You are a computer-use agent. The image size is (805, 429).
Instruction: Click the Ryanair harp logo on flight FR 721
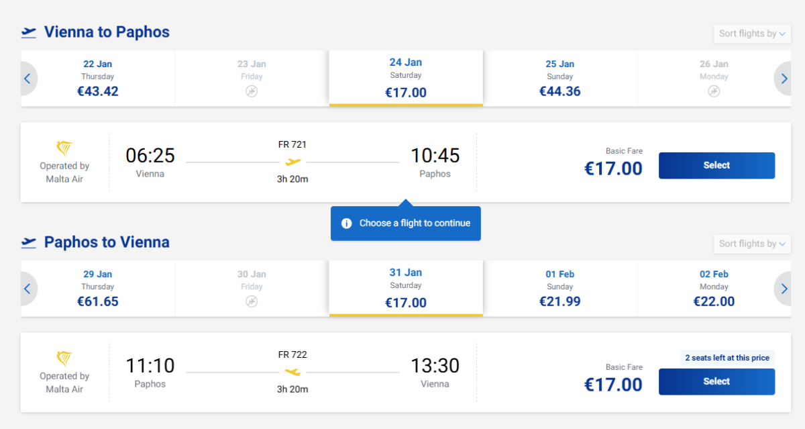point(64,148)
